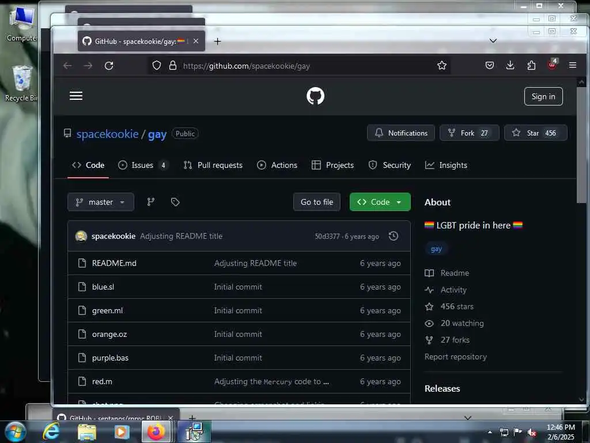Open Windows Media Player on taskbar
The width and height of the screenshot is (590, 443).
(122, 432)
